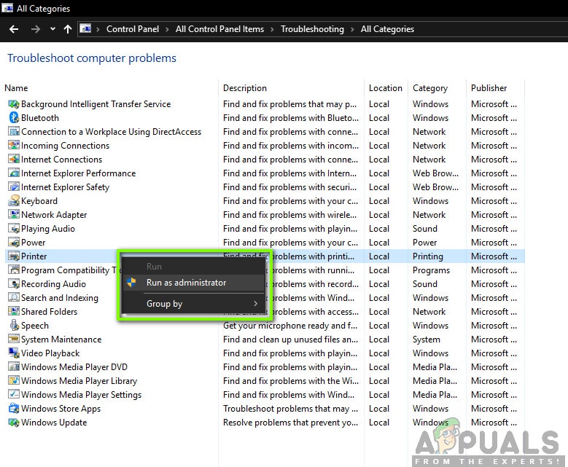Select the greyed Run context menu entry

155,267
